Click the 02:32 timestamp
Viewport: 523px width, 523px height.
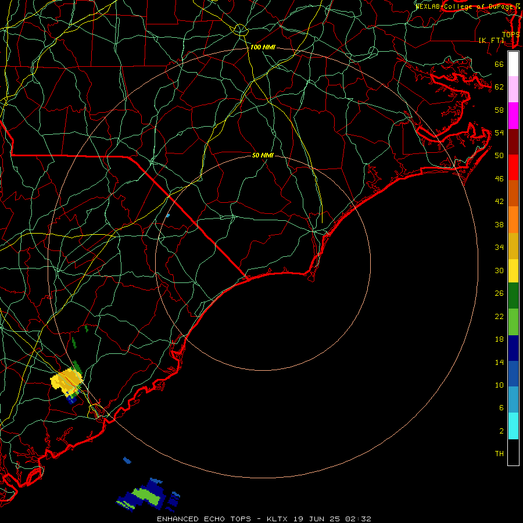tap(358, 519)
